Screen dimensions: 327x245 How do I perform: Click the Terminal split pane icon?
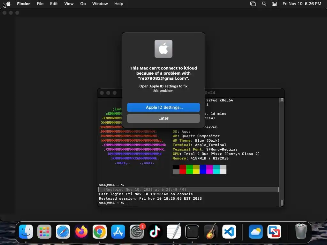click(x=282, y=100)
